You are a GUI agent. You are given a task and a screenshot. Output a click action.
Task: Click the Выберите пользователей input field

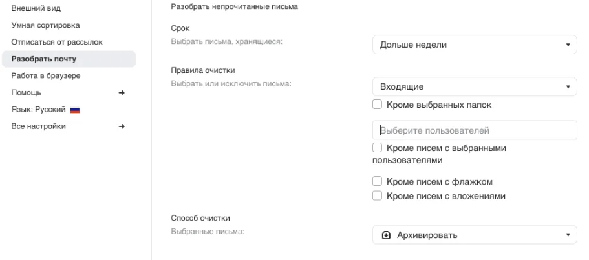pos(475,130)
